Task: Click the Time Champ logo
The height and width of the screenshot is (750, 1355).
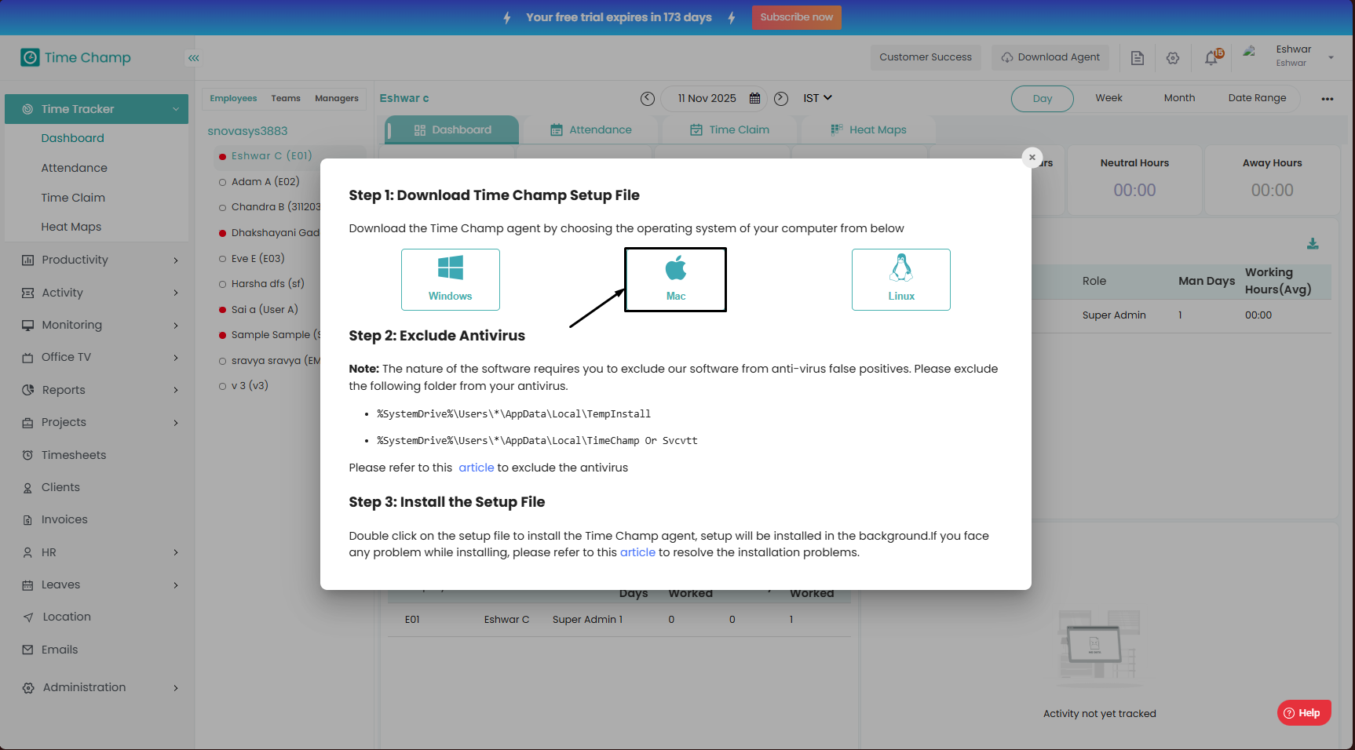Action: point(76,57)
